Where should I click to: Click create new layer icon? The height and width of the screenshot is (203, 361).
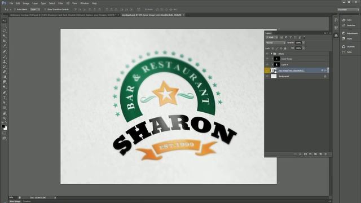(x=320, y=154)
